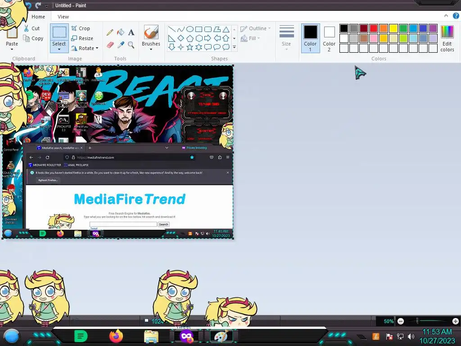Redo the last action in Paint
Viewport: 461px width, 346px height.
(38, 5)
